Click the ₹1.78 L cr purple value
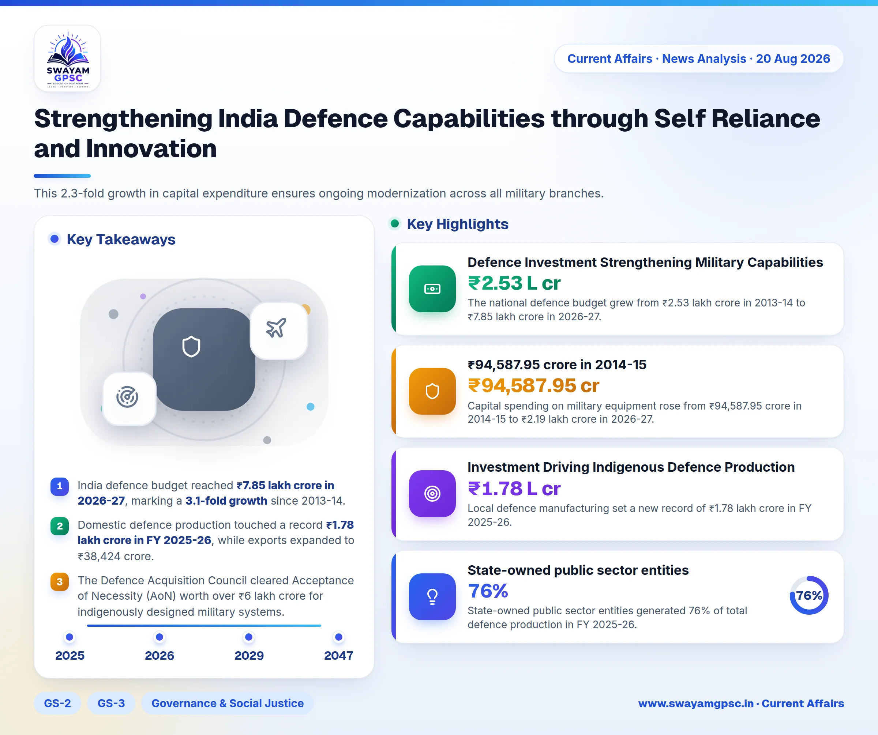 514,488
